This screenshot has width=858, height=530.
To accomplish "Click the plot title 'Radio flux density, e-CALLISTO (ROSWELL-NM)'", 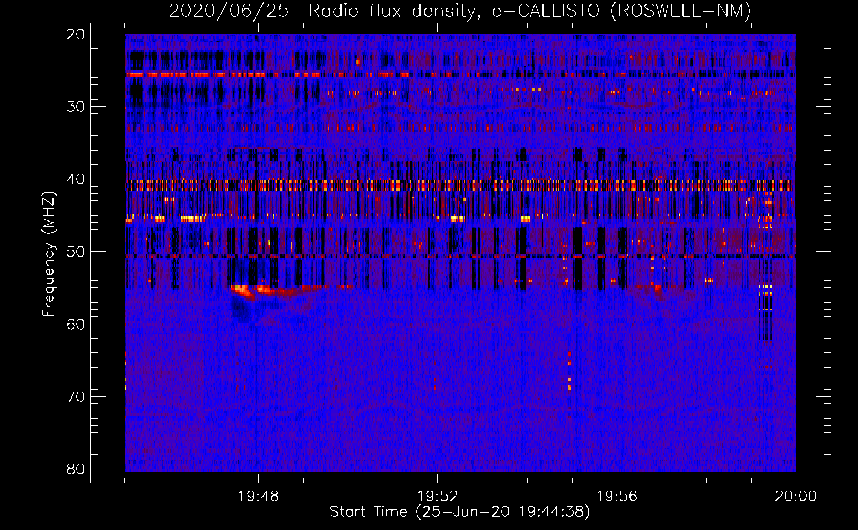I will (529, 11).
